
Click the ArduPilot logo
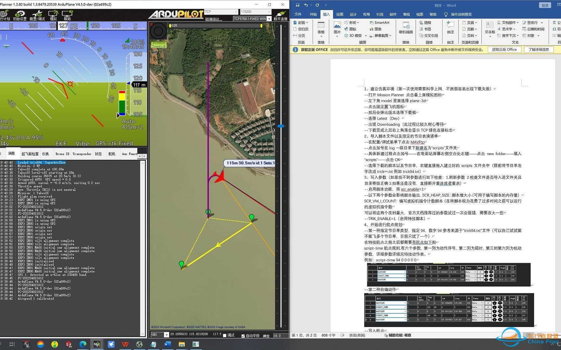176,15
